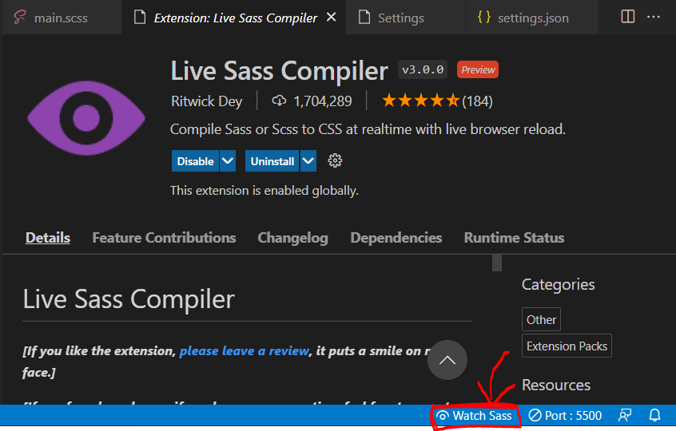Viewport: 676px width, 431px height.
Task: Open the extension settings gear icon
Action: point(335,160)
